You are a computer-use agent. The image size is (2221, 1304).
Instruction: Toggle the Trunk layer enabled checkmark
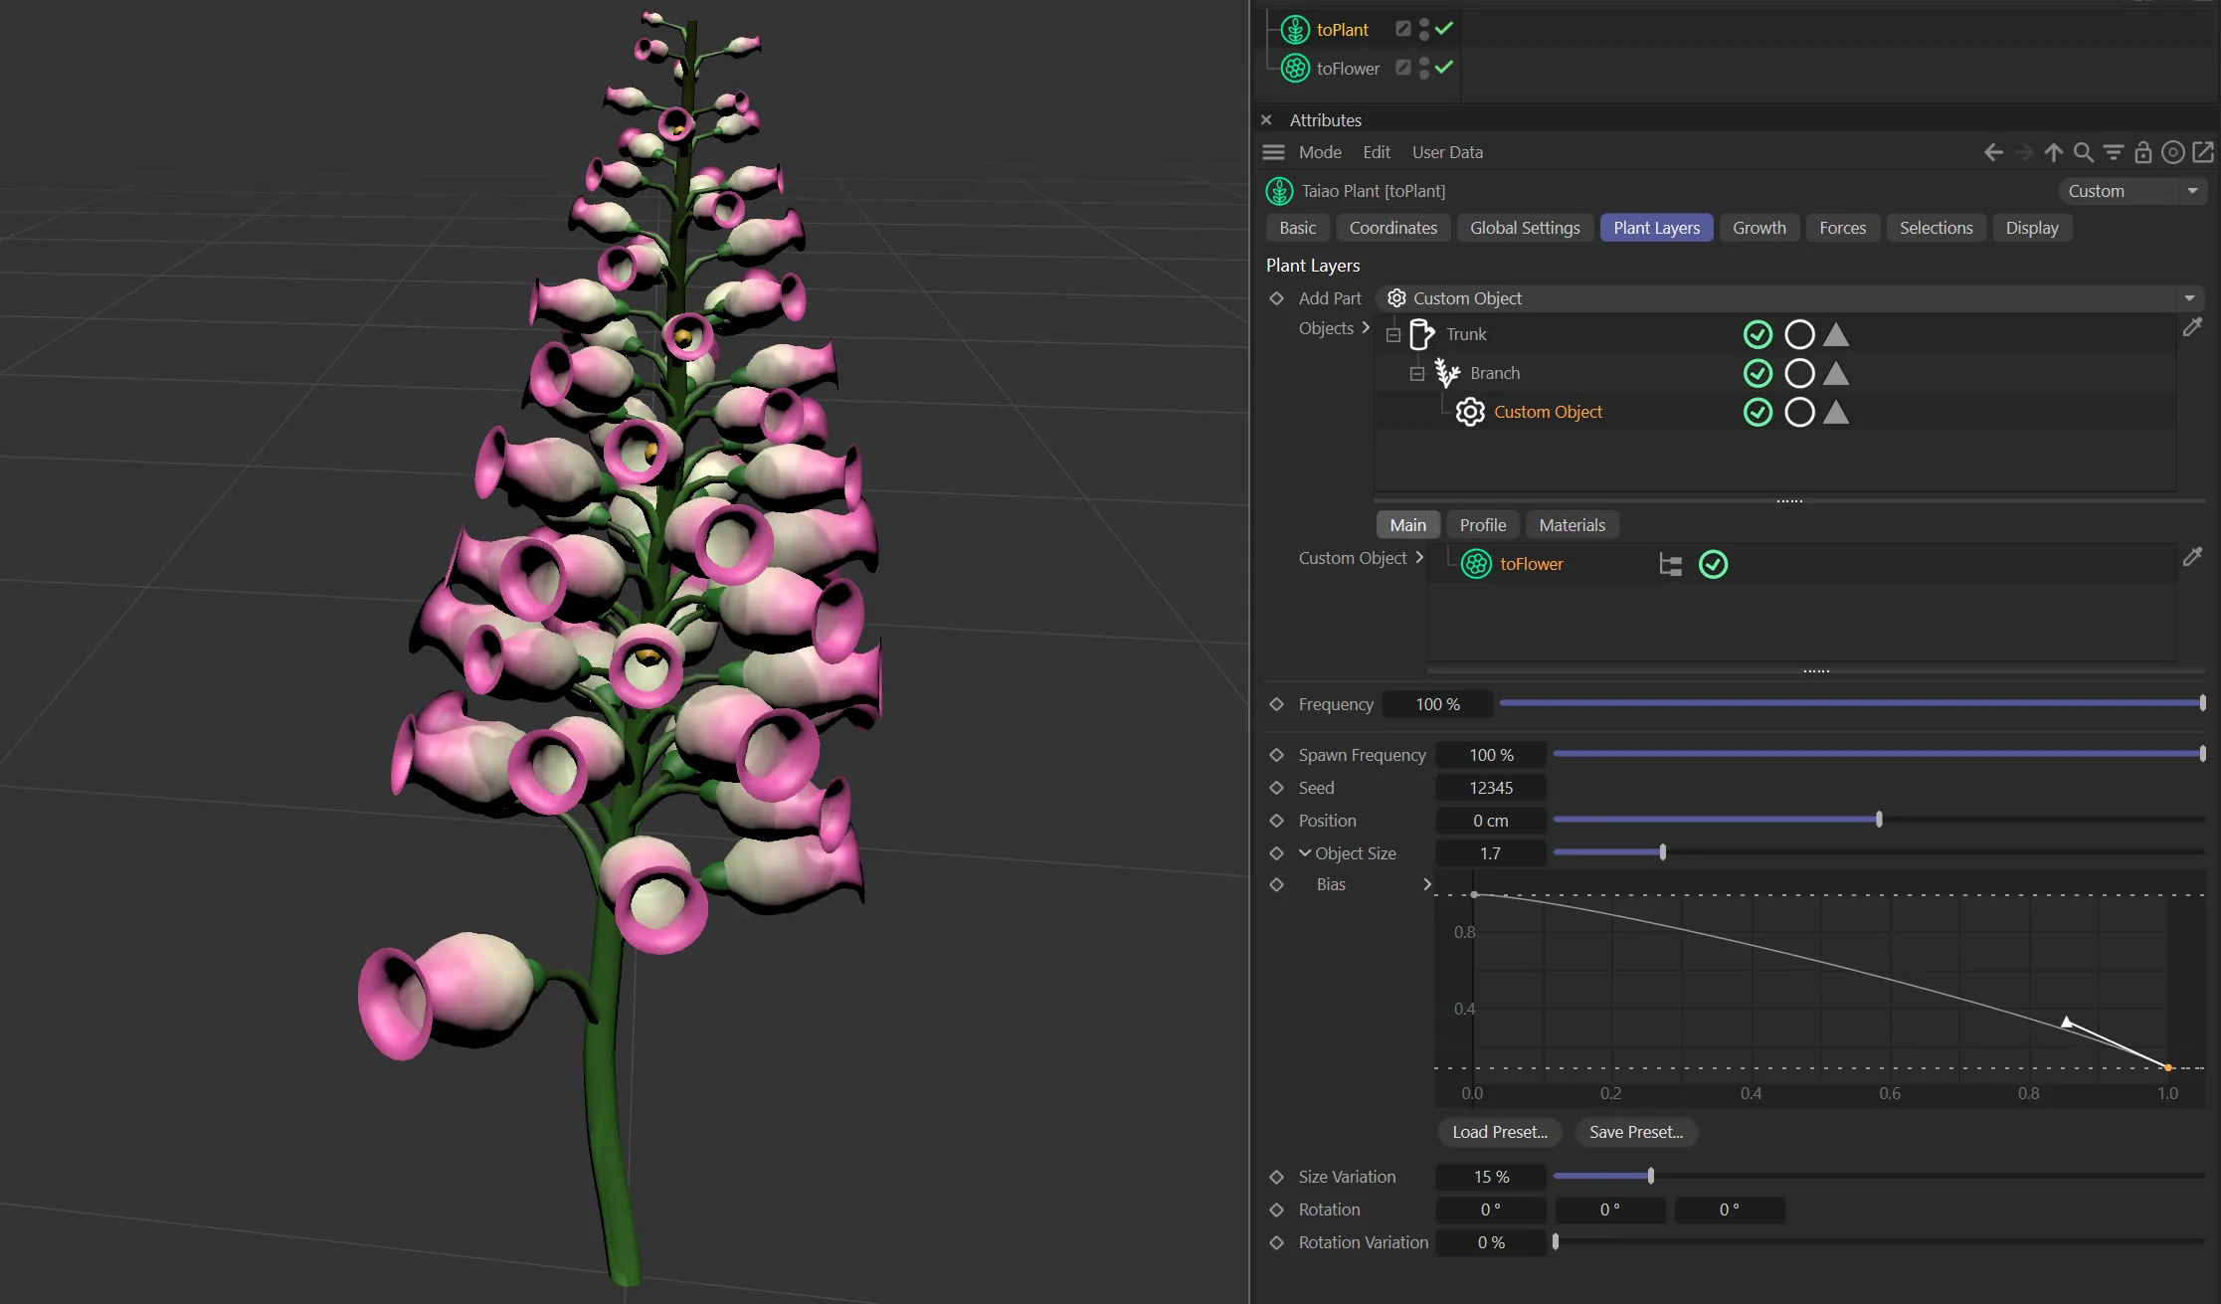tap(1758, 334)
